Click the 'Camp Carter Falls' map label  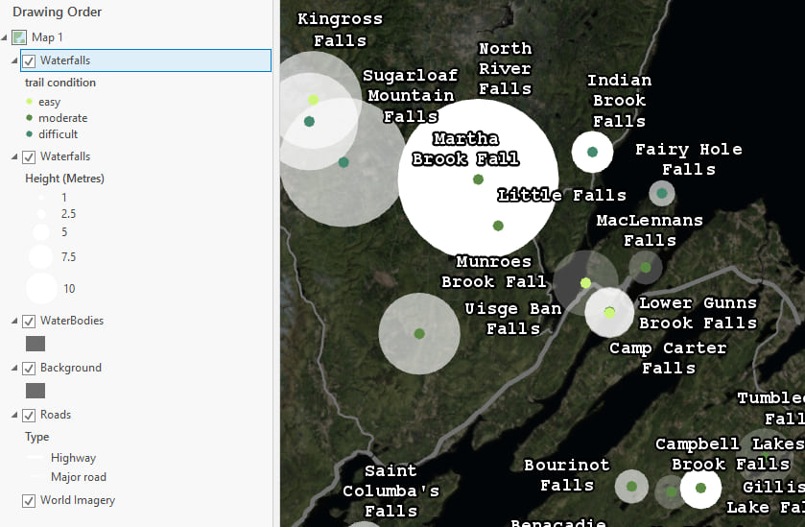(668, 358)
